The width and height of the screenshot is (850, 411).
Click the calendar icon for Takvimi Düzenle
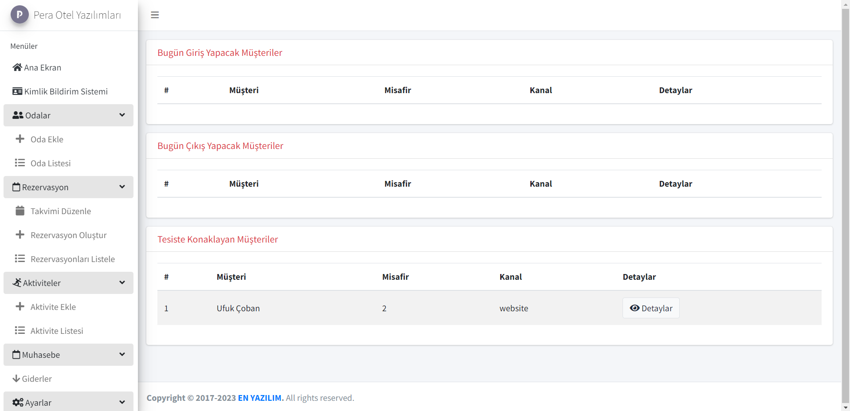(x=20, y=211)
